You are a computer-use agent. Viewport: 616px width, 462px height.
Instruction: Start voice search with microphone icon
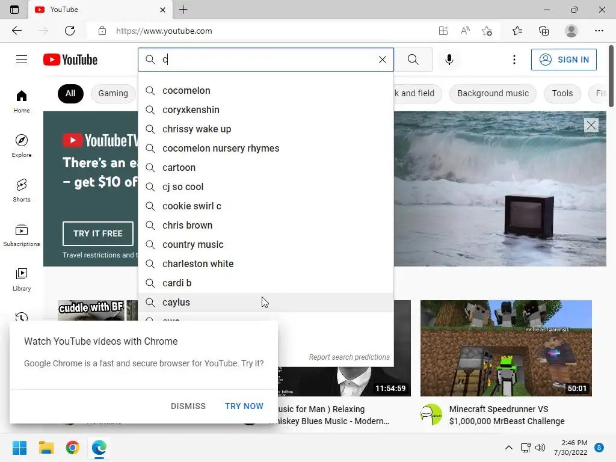(x=449, y=60)
